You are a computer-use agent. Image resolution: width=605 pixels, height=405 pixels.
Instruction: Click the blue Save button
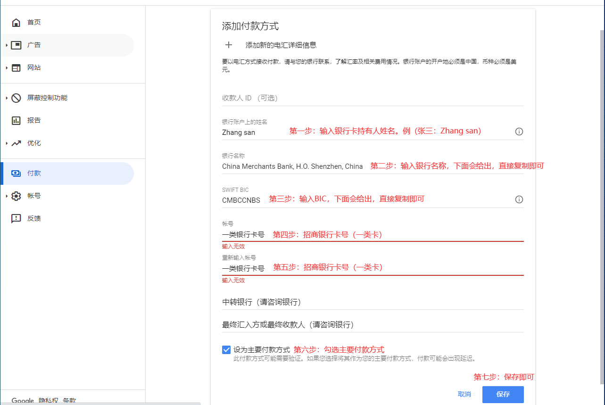pyautogui.click(x=503, y=394)
